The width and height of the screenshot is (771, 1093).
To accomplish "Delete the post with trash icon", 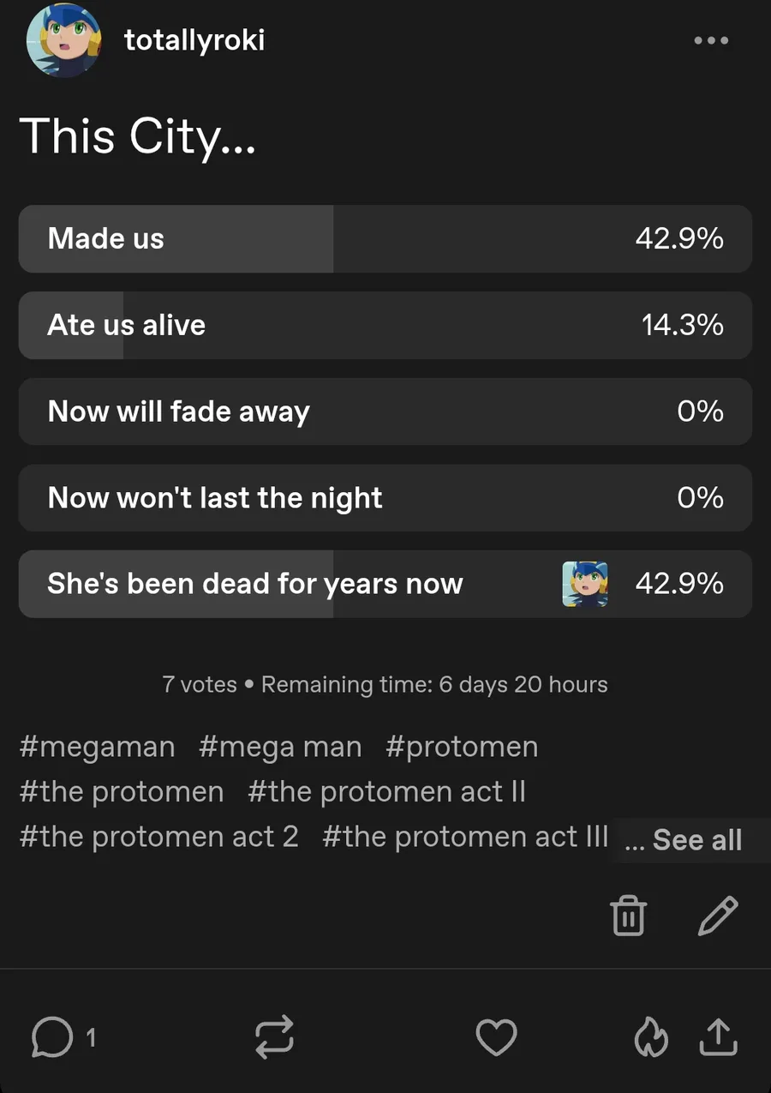I will [628, 915].
